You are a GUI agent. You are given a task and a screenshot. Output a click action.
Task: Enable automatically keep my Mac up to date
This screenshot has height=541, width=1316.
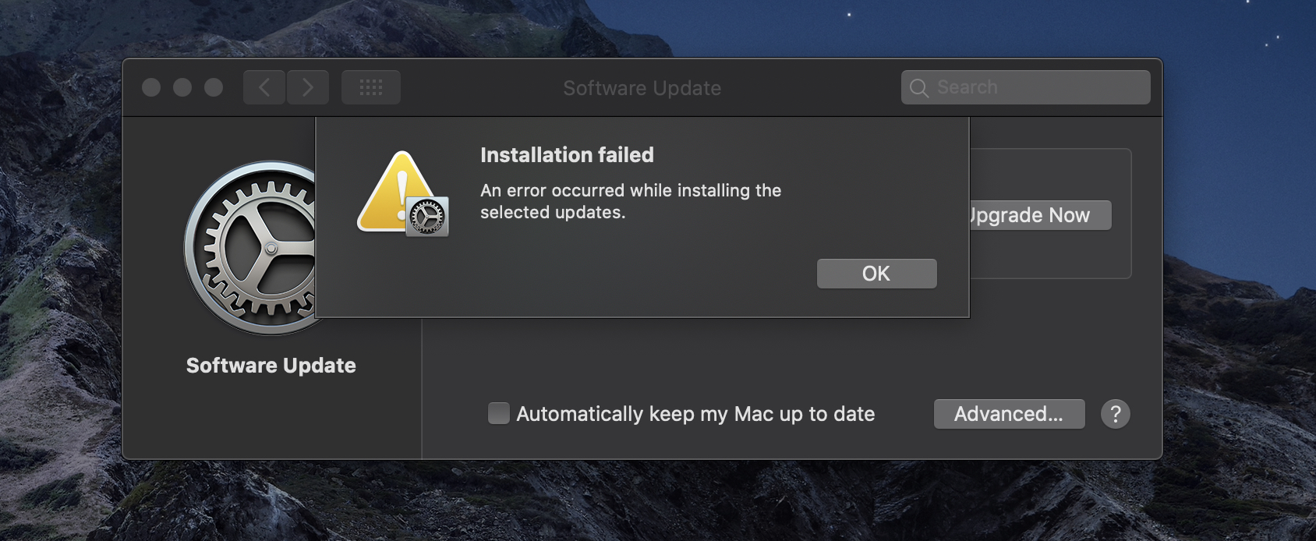pyautogui.click(x=499, y=413)
